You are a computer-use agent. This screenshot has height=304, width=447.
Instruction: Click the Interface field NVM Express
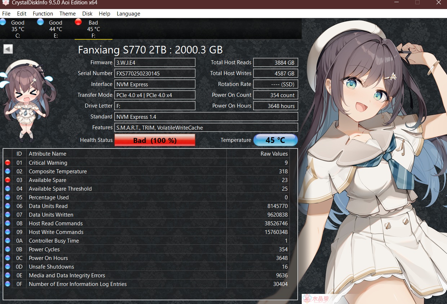155,84
